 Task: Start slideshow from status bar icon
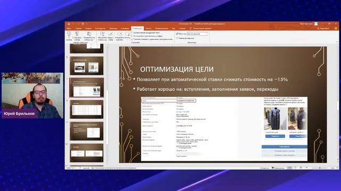306,168
